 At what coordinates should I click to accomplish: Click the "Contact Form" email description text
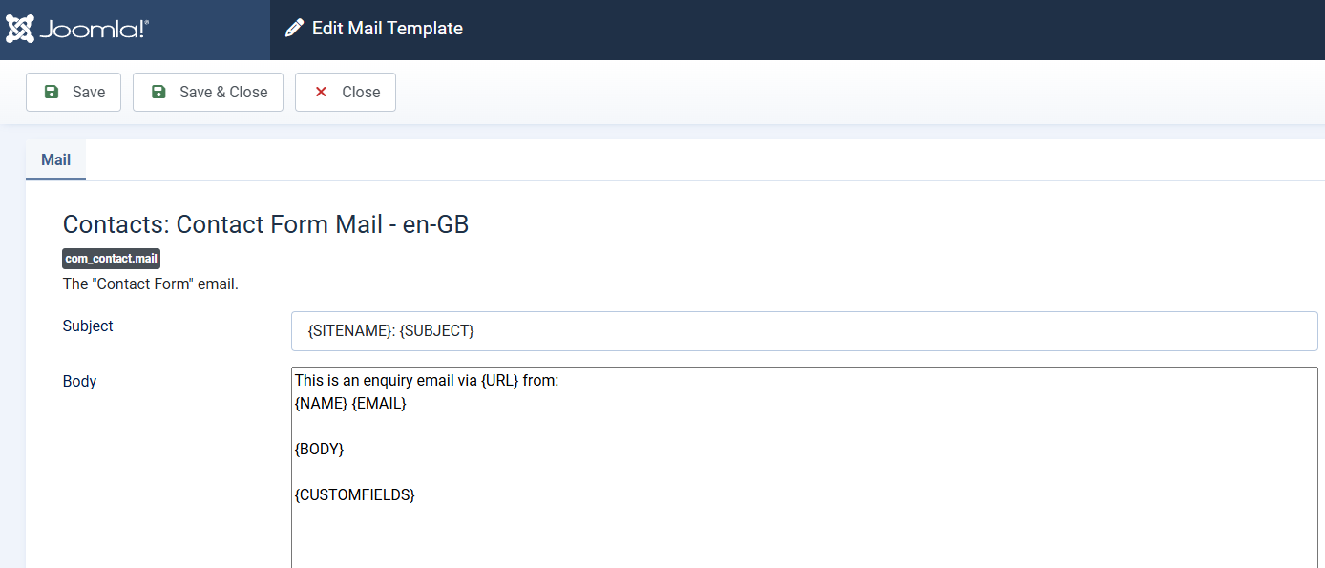(x=150, y=284)
